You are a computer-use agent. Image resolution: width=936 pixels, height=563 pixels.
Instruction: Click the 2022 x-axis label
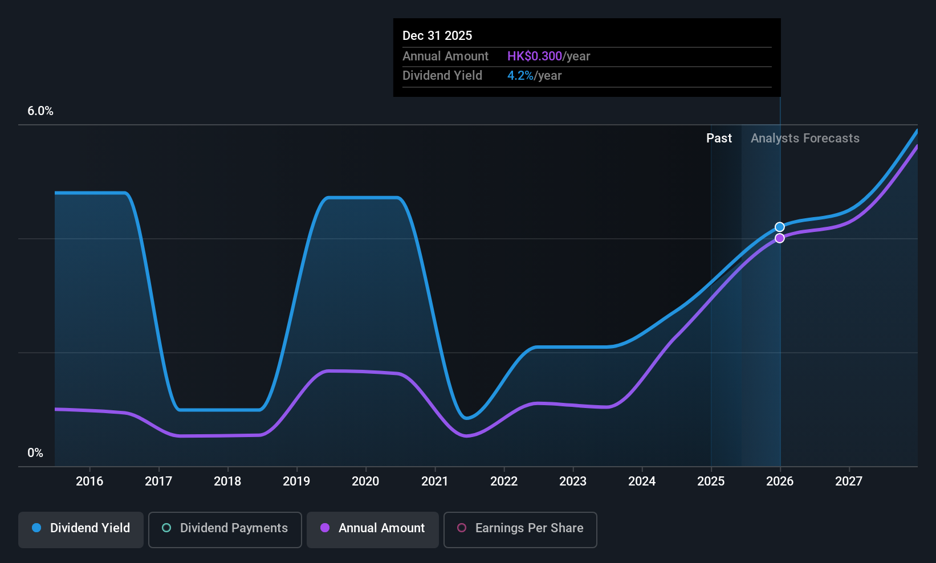point(504,482)
